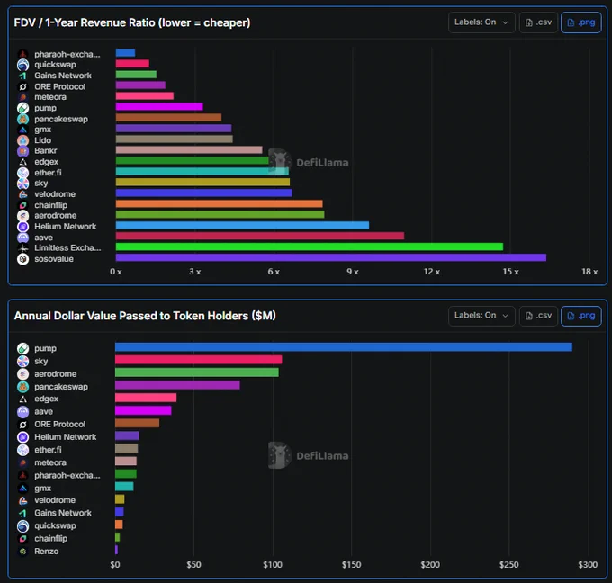Click Gains Network icon in FDV ratio chart
This screenshot has width=612, height=583.
coord(23,76)
